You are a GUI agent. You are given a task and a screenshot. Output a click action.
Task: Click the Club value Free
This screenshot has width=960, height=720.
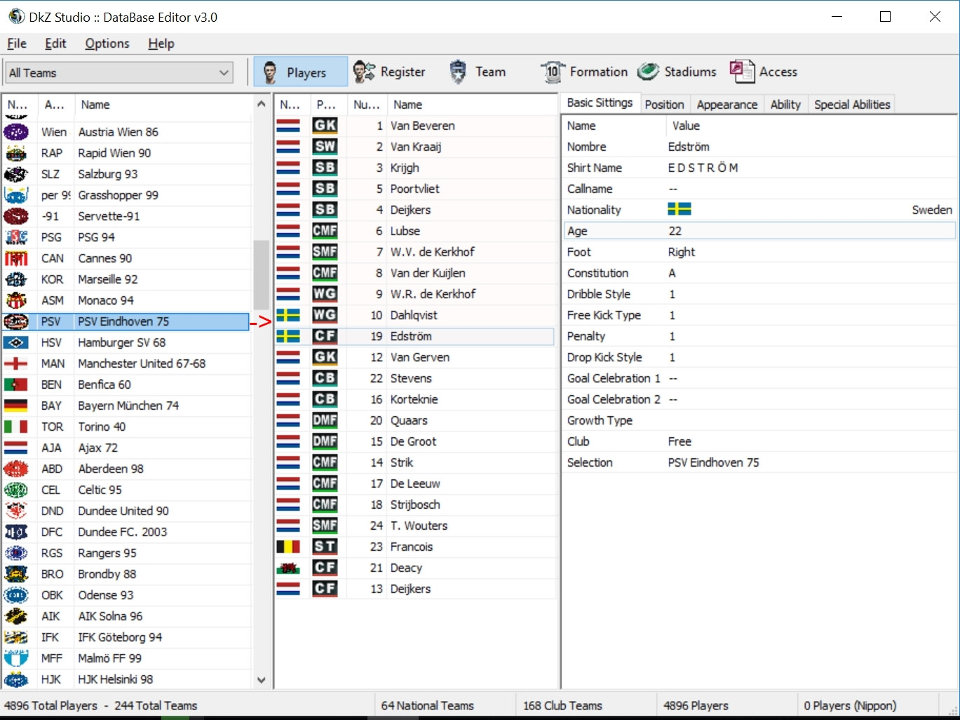680,441
